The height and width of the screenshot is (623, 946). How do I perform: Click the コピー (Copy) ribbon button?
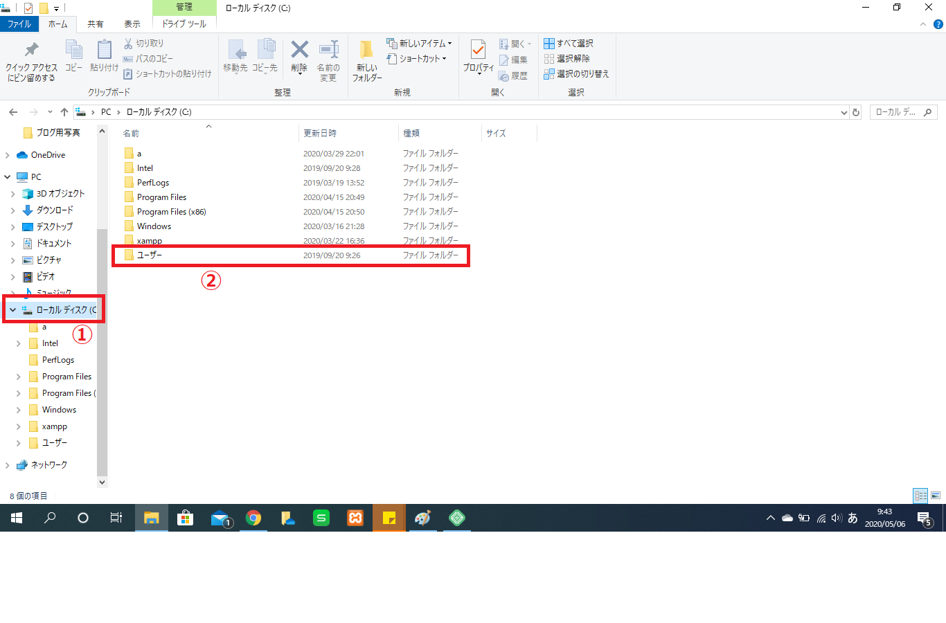(73, 57)
